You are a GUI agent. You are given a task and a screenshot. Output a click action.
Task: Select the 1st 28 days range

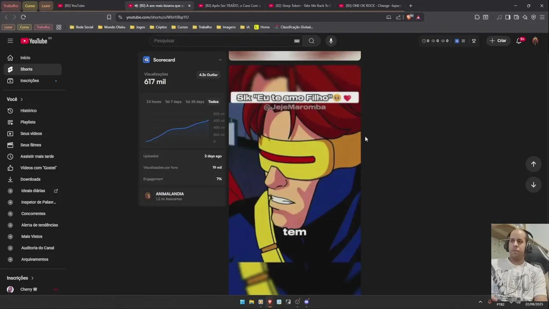coord(195,102)
